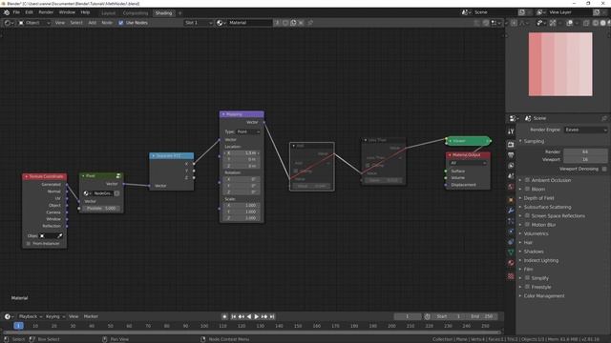
Task: Click the new material duplicate icon
Action: (x=293, y=23)
